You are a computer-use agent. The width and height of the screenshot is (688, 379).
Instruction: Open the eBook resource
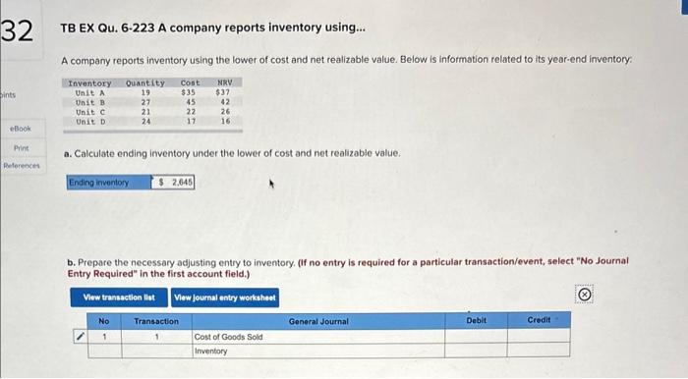click(x=21, y=129)
